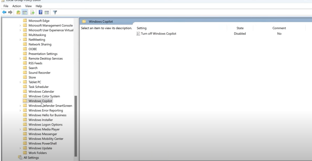Select the Presentation Settings folder

(43, 54)
